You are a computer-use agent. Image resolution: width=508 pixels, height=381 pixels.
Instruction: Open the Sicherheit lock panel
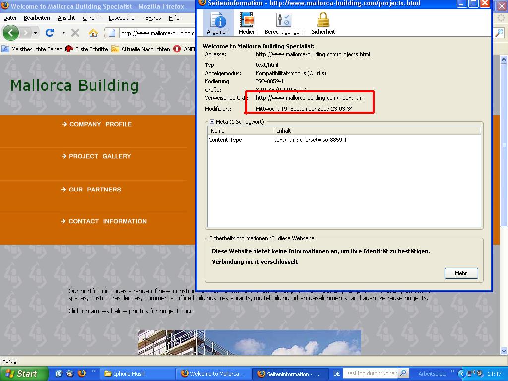pos(323,22)
